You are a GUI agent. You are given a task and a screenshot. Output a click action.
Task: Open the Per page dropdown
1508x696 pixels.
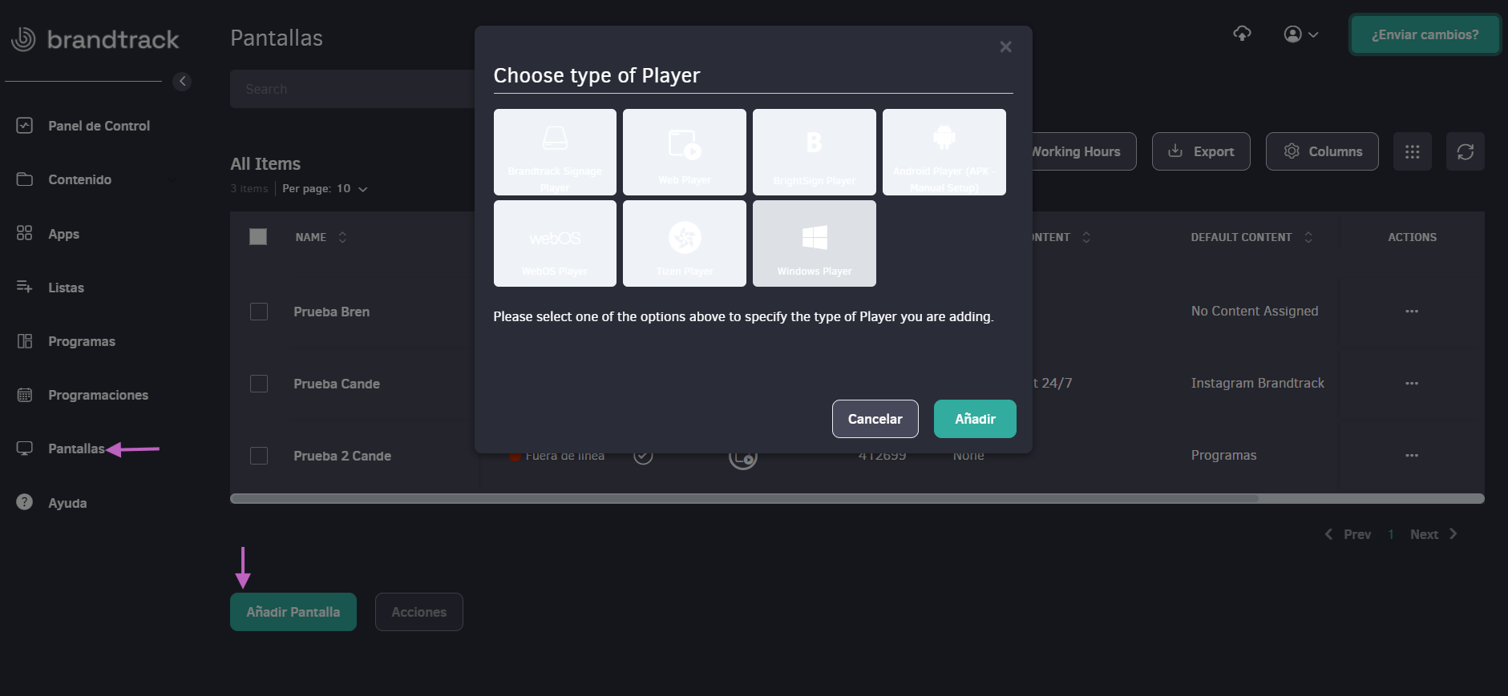point(325,189)
